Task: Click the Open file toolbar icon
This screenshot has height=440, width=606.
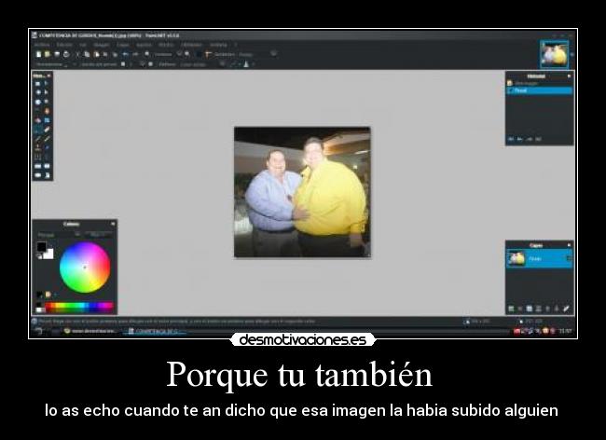Action: click(x=48, y=54)
